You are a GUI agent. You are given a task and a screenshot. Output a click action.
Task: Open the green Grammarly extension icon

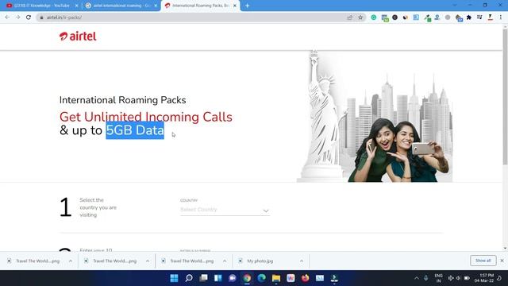[374, 17]
